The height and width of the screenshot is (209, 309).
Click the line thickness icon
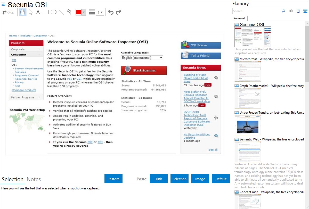tap(92, 12)
